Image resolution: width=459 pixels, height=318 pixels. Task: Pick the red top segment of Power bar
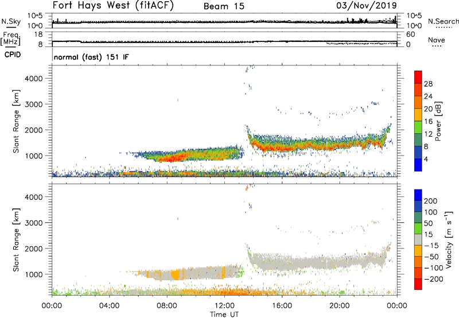tap(418, 77)
